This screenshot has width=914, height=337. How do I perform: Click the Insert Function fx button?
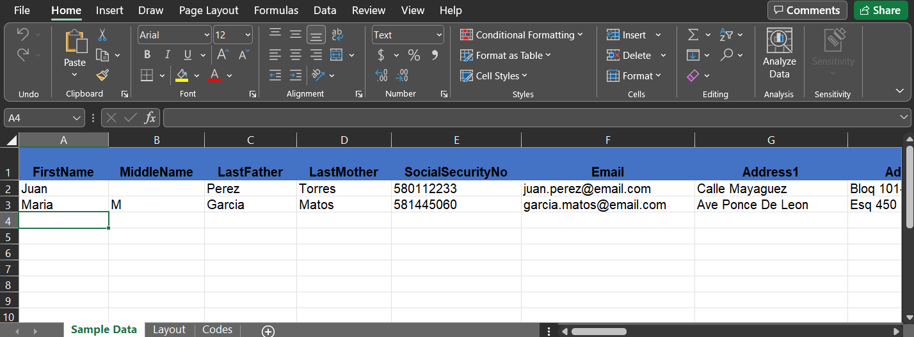pos(150,118)
